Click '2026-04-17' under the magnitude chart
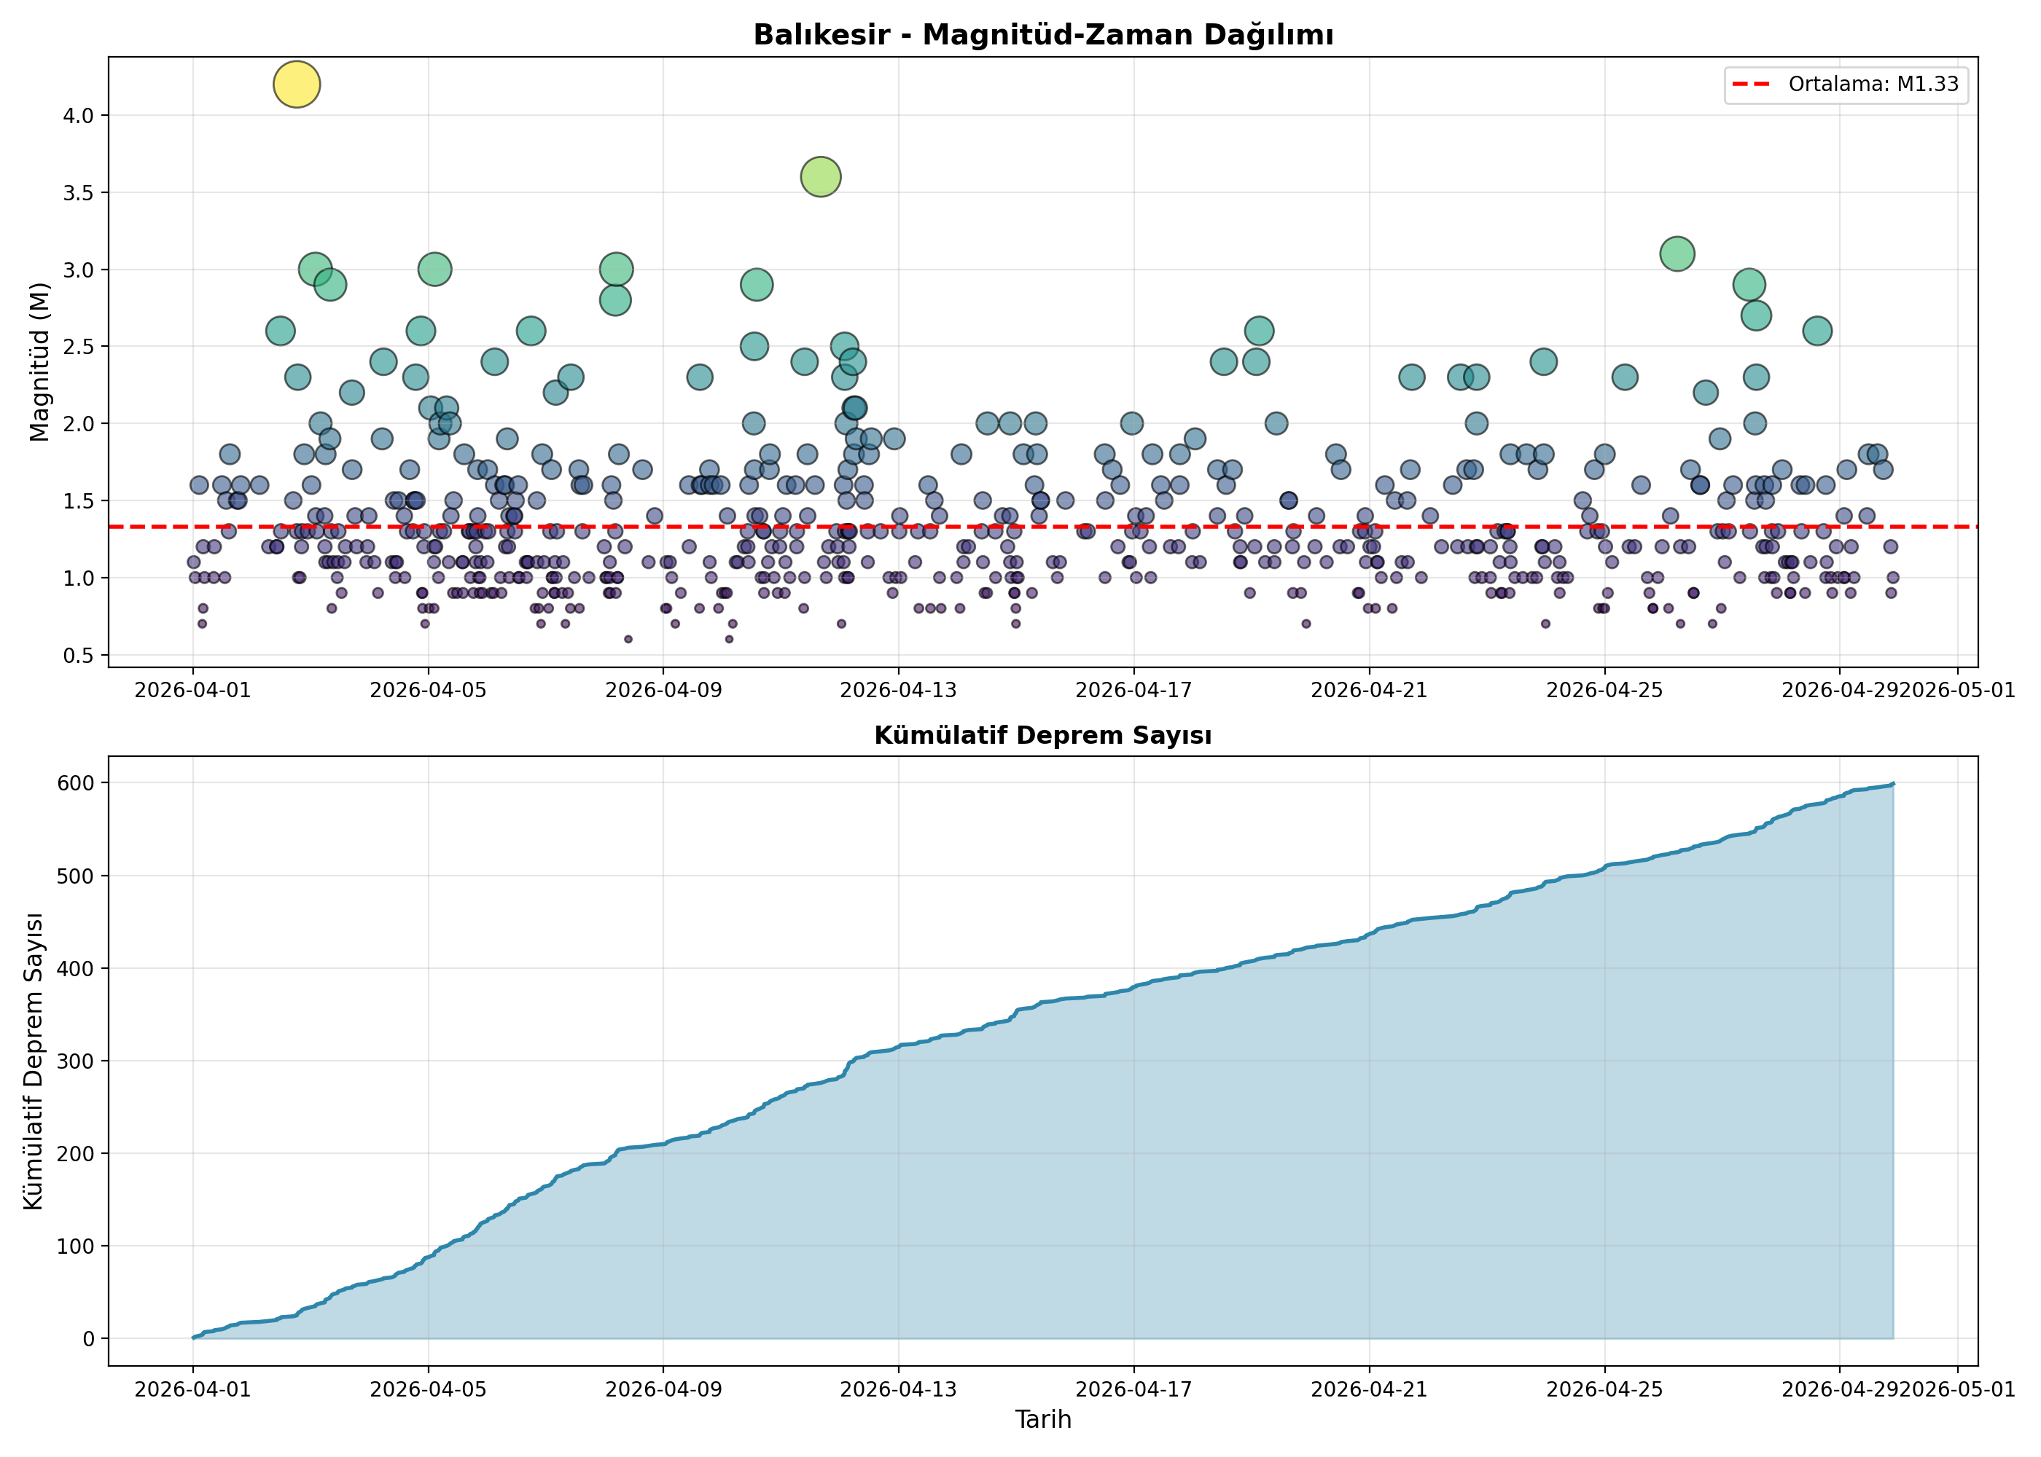 (x=1133, y=690)
